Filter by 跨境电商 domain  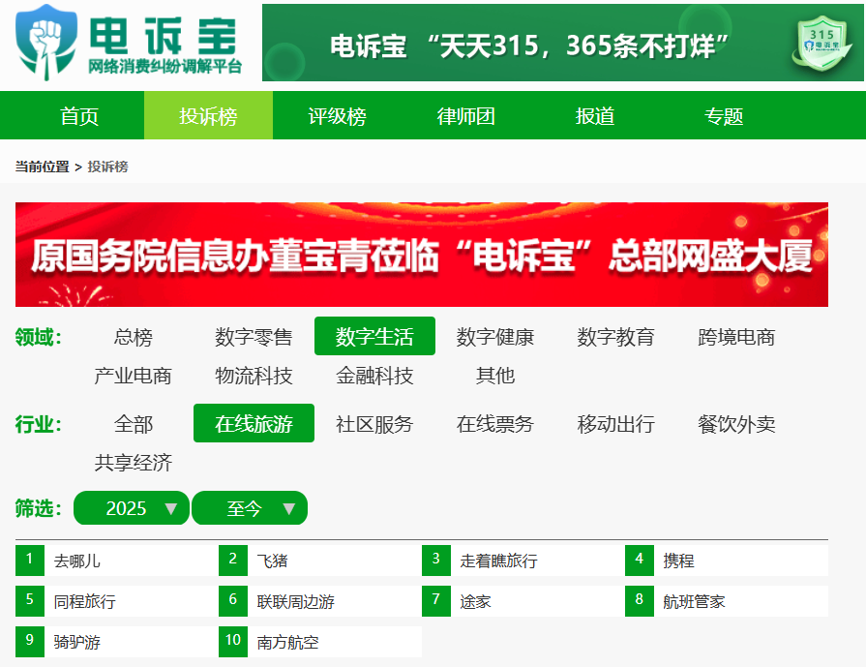[x=736, y=337]
